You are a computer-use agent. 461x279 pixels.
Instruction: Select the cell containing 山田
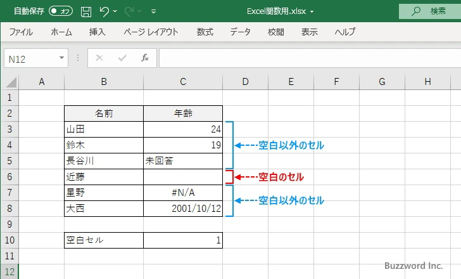pos(104,129)
